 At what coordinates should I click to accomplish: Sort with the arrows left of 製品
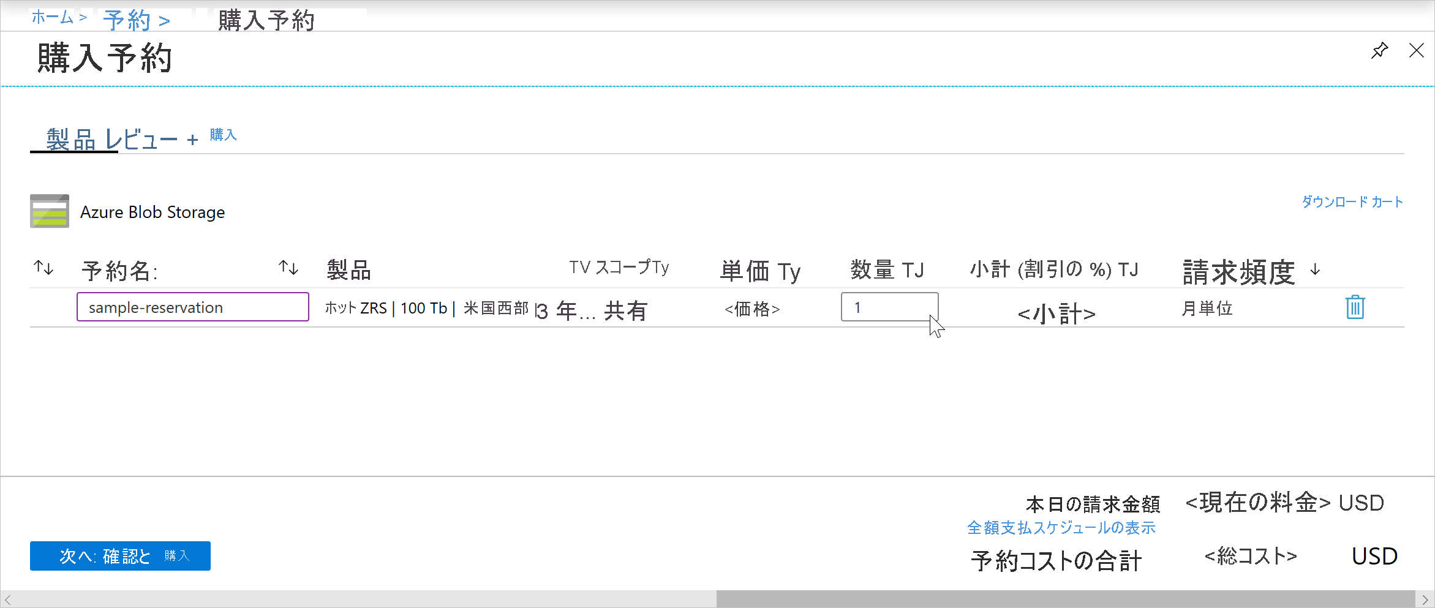click(x=288, y=268)
